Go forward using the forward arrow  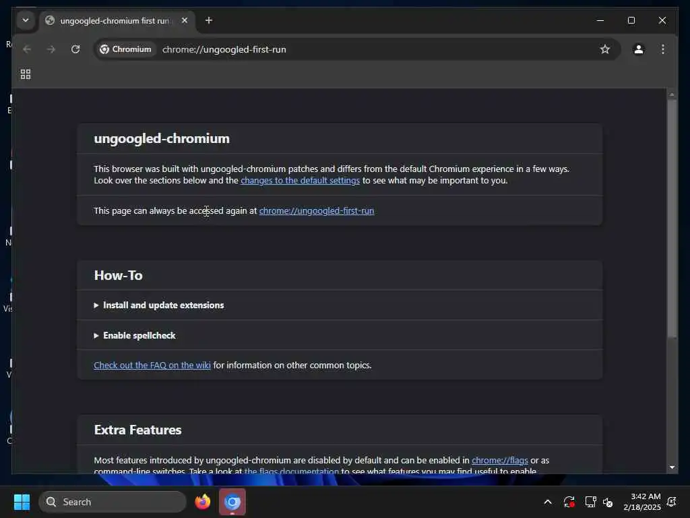[51, 49]
